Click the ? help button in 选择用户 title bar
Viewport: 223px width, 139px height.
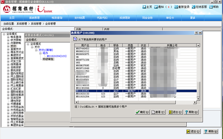(196, 33)
